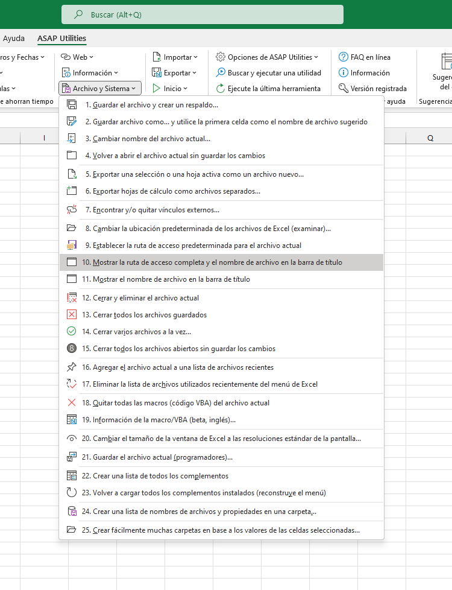This screenshot has width=452, height=590.
Task: Click the save-with-backup icon for item 1
Action: coord(72,105)
